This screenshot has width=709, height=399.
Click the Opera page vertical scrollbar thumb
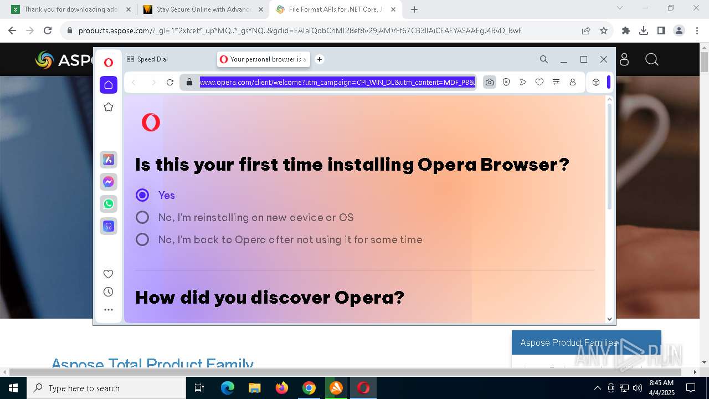610,156
